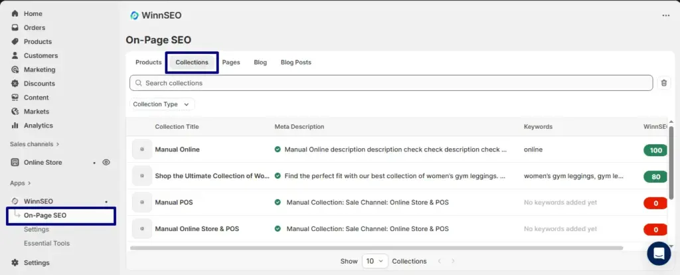Click the Discounts badge icon
Viewport: 680px width, 275px height.
click(15, 83)
